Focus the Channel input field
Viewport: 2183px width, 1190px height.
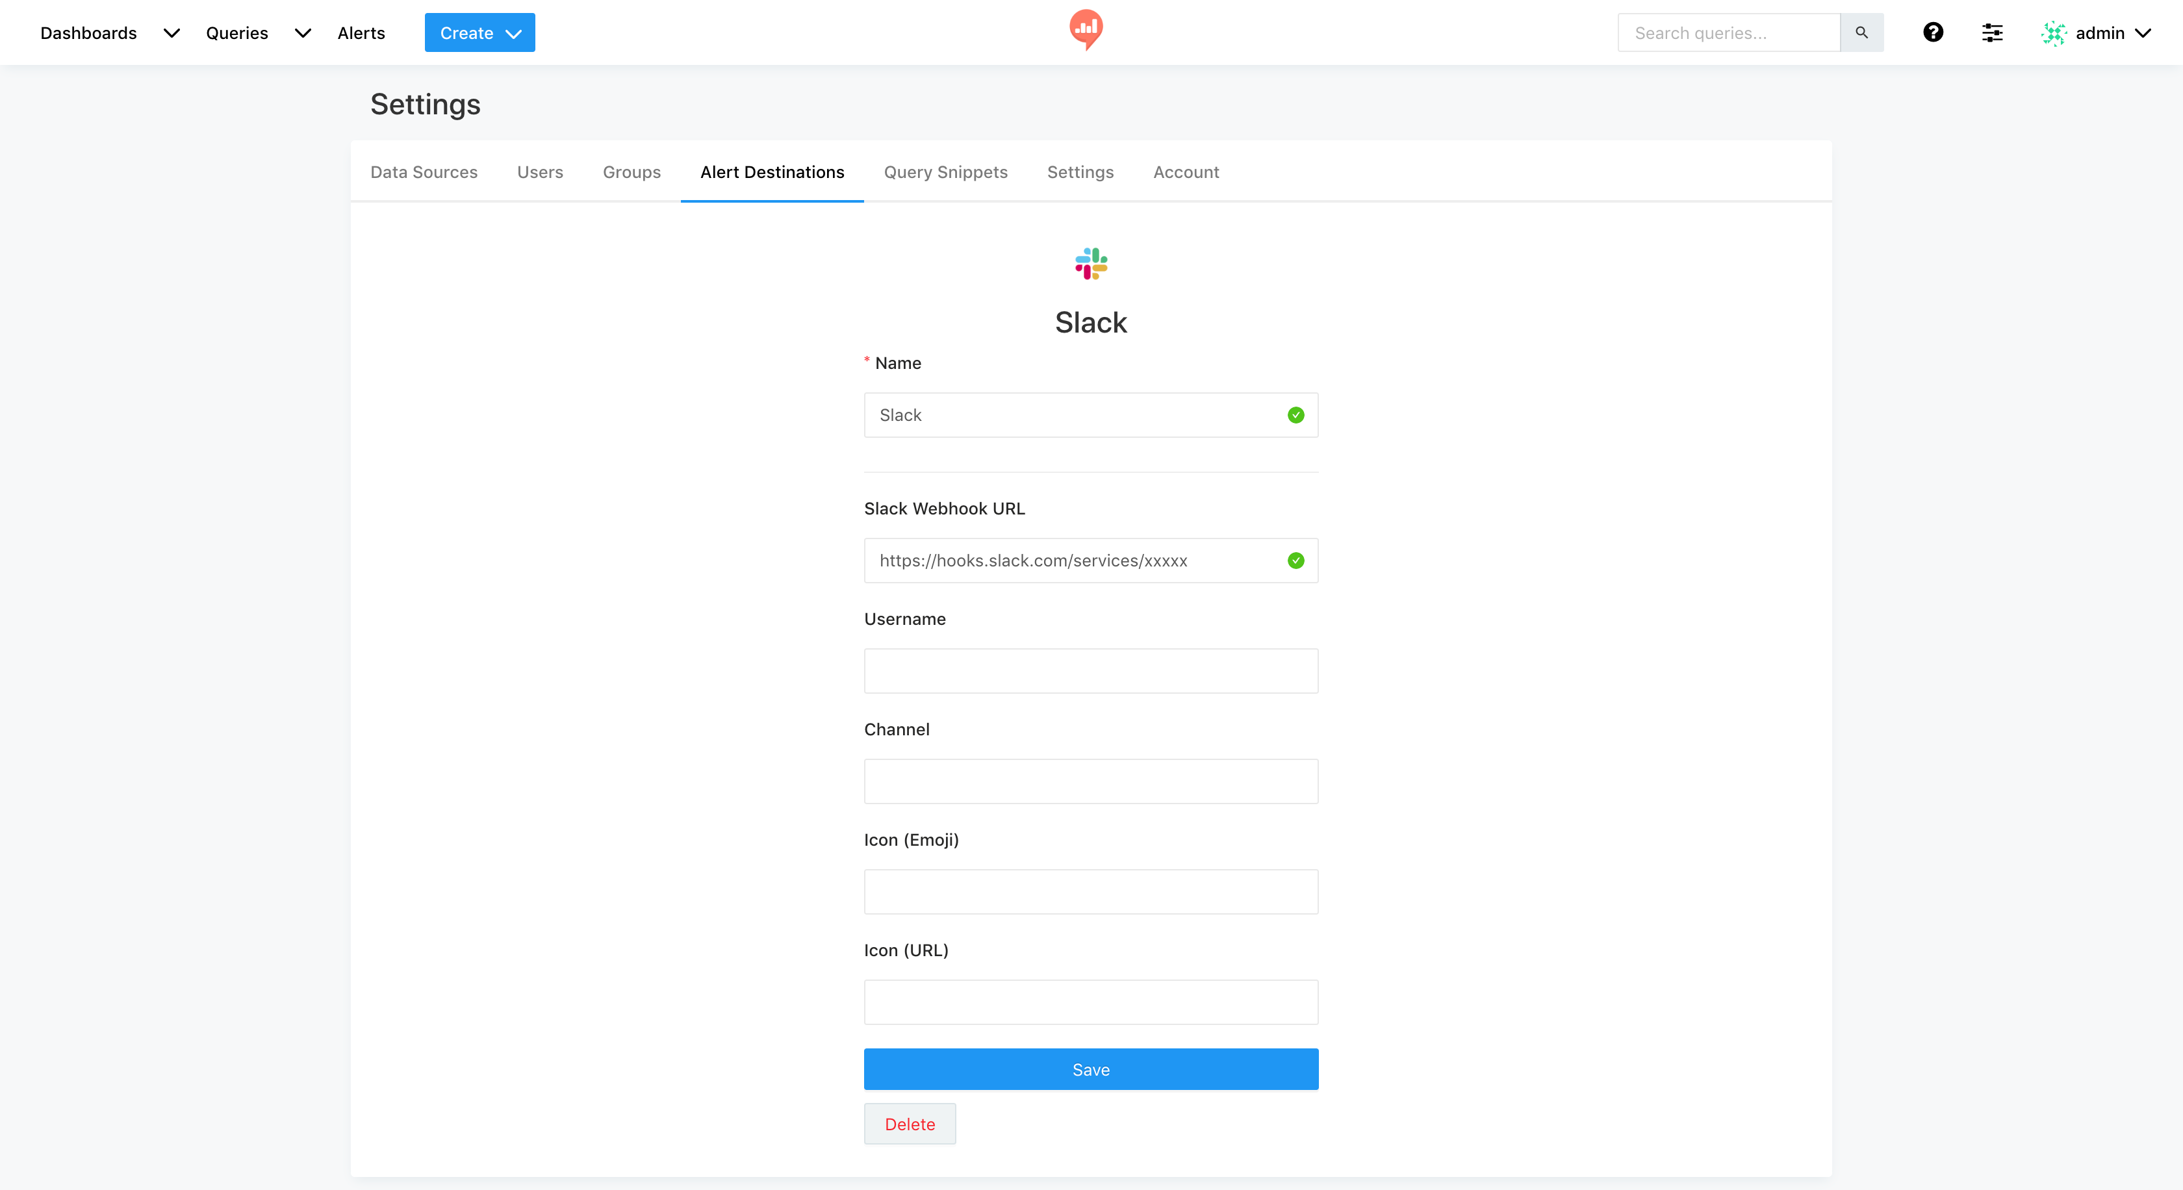click(1091, 781)
